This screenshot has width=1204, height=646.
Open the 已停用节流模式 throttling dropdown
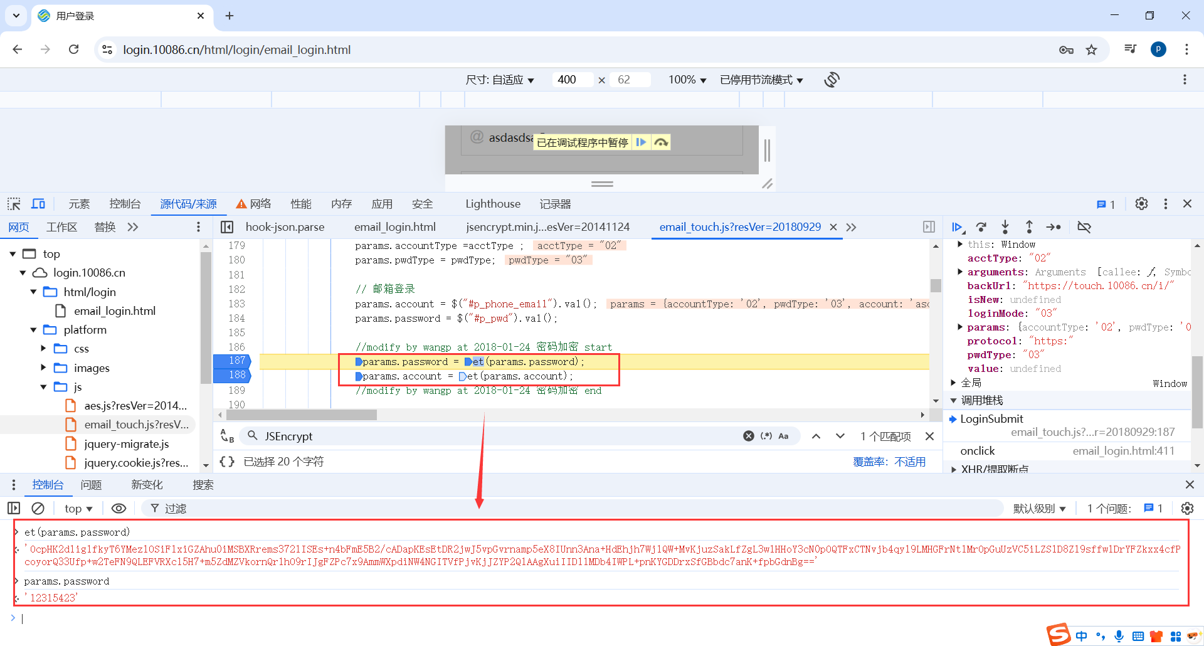(762, 80)
